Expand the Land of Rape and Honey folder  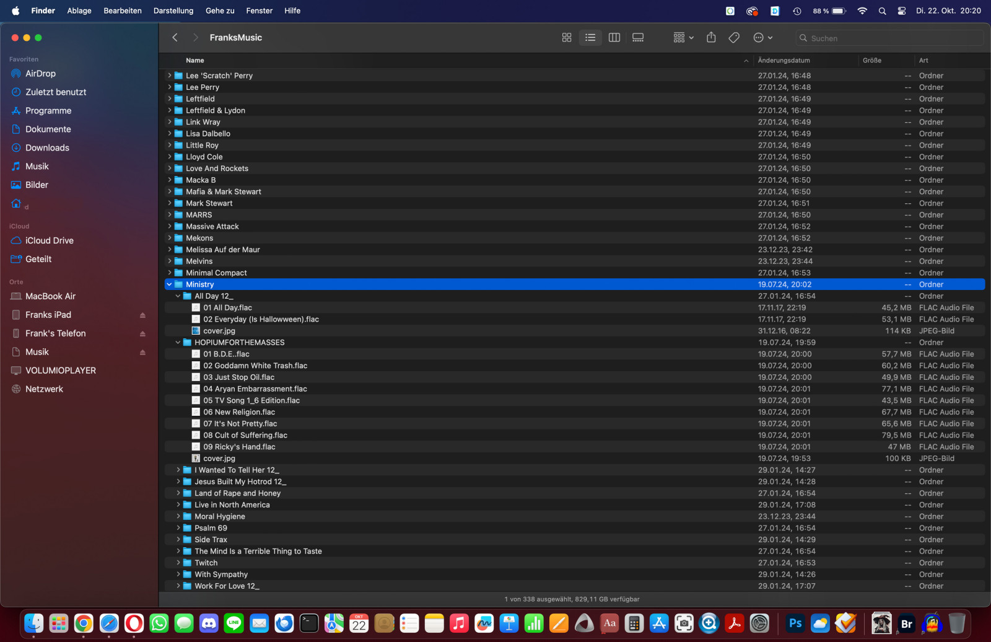coord(178,493)
